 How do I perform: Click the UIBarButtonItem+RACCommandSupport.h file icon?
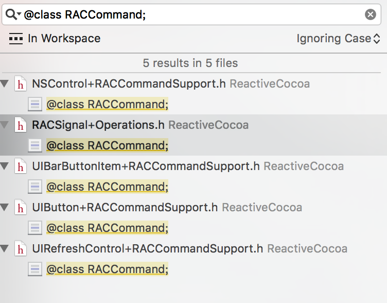[21, 166]
